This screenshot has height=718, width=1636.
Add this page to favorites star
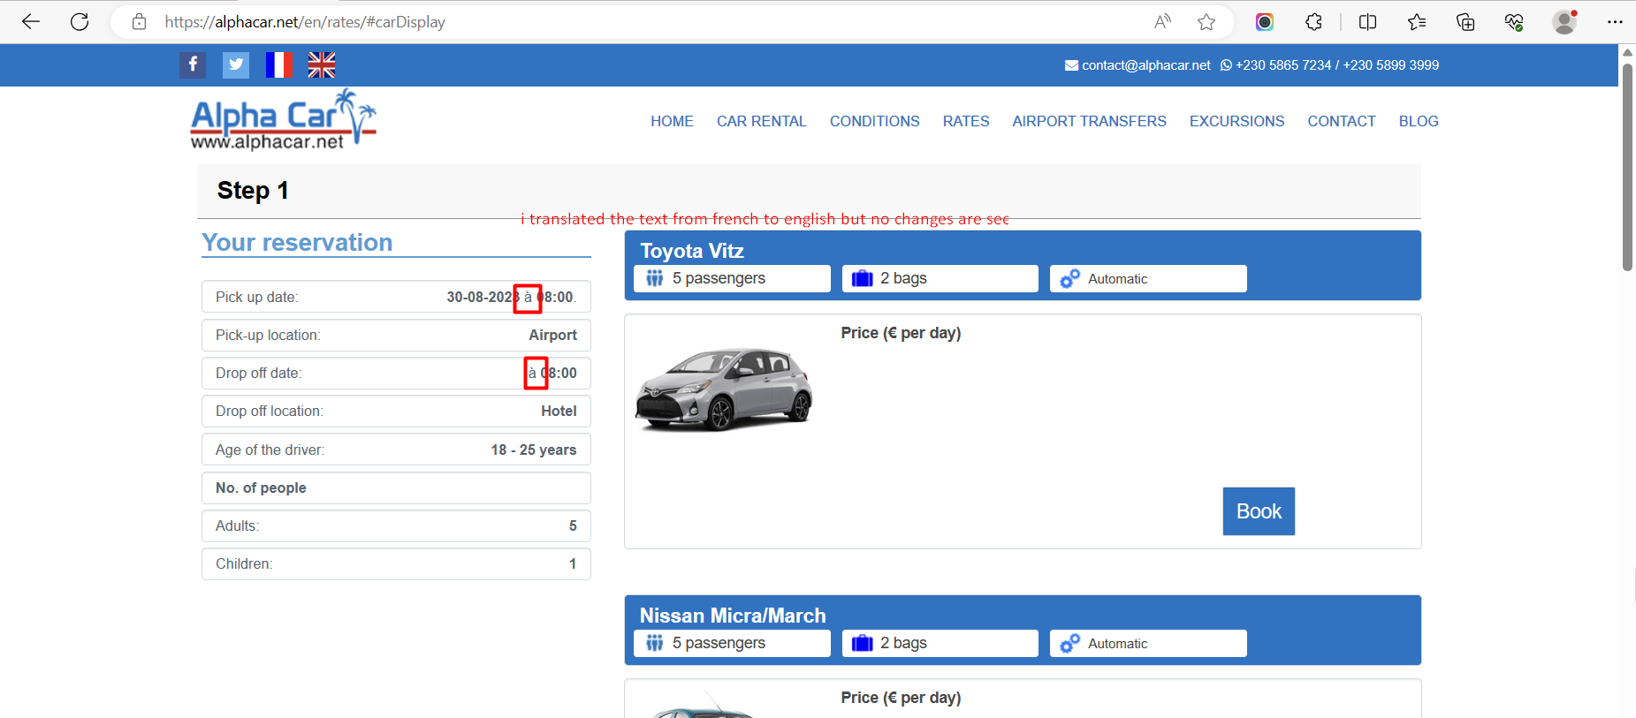tap(1206, 22)
